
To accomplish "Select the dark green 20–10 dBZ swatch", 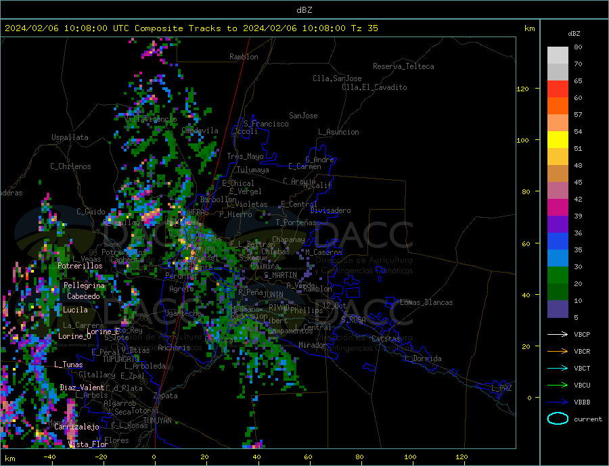I will point(558,292).
